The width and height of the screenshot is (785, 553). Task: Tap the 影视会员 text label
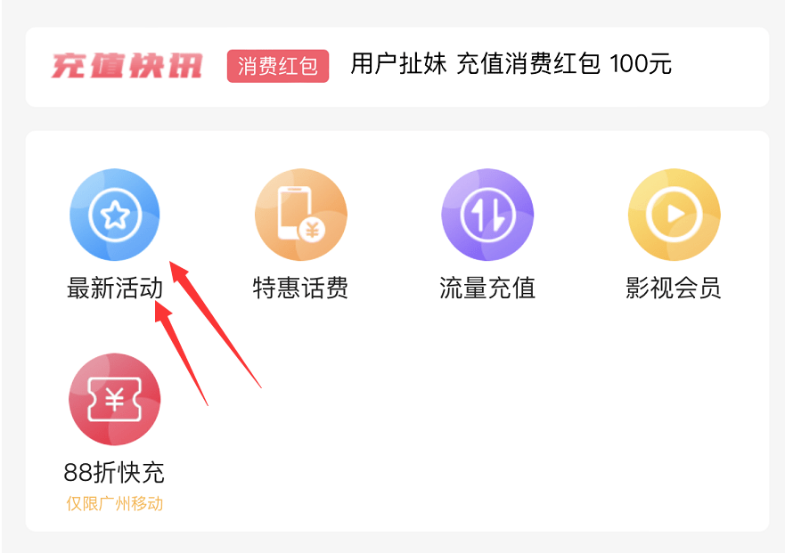click(x=674, y=288)
